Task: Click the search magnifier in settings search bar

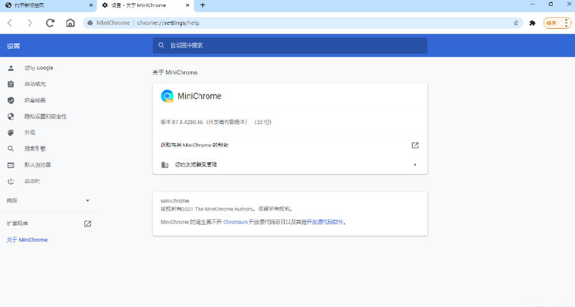Action: click(161, 45)
